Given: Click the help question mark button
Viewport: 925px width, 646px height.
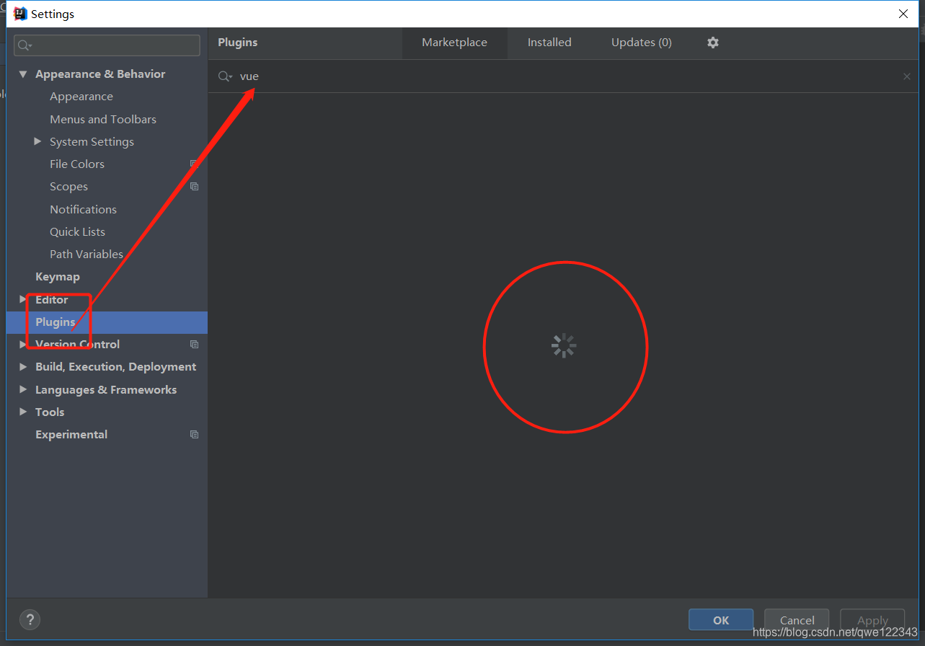Looking at the screenshot, I should (x=30, y=619).
